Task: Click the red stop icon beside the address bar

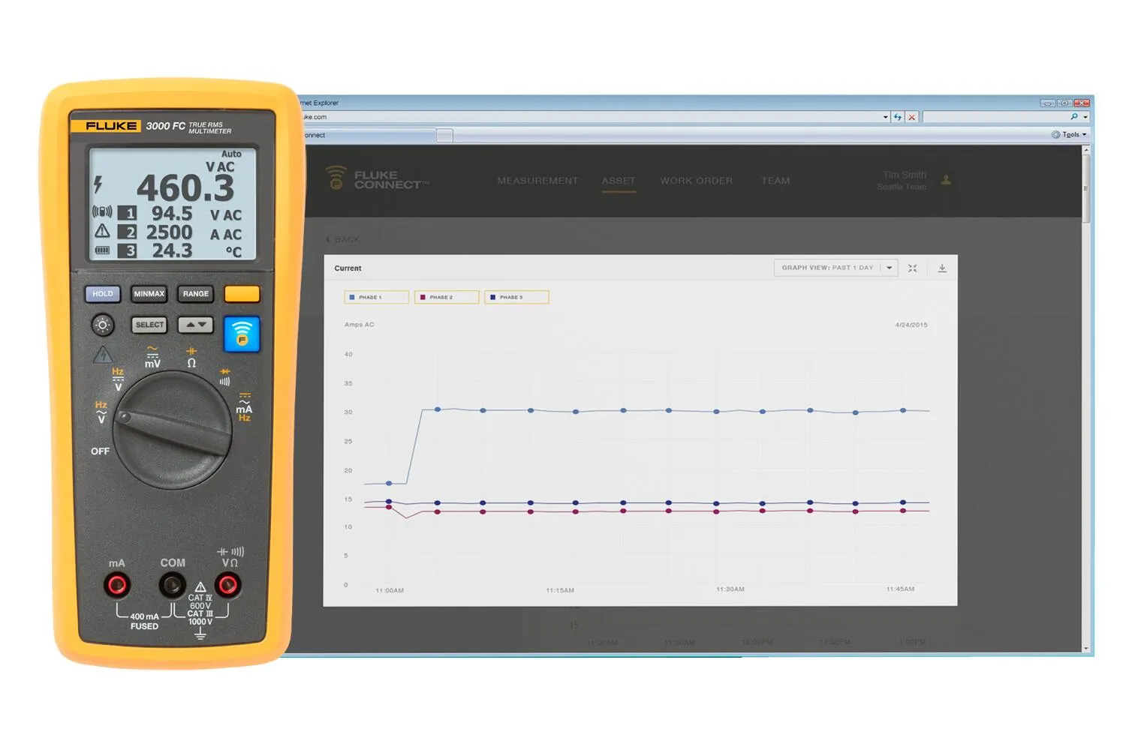Action: pyautogui.click(x=912, y=117)
